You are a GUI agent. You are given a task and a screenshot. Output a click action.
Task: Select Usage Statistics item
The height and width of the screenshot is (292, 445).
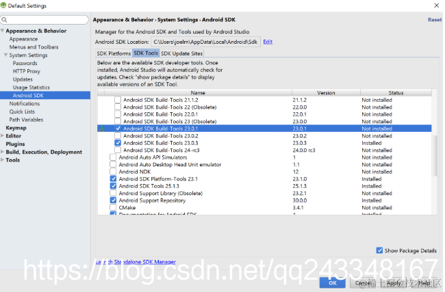[x=31, y=88]
